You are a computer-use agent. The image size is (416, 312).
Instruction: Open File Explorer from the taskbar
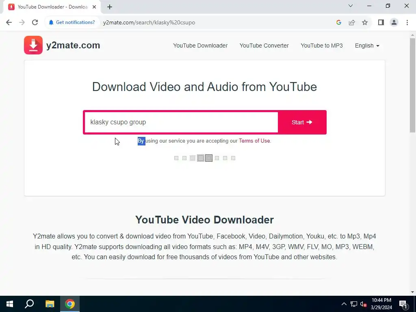click(x=50, y=304)
